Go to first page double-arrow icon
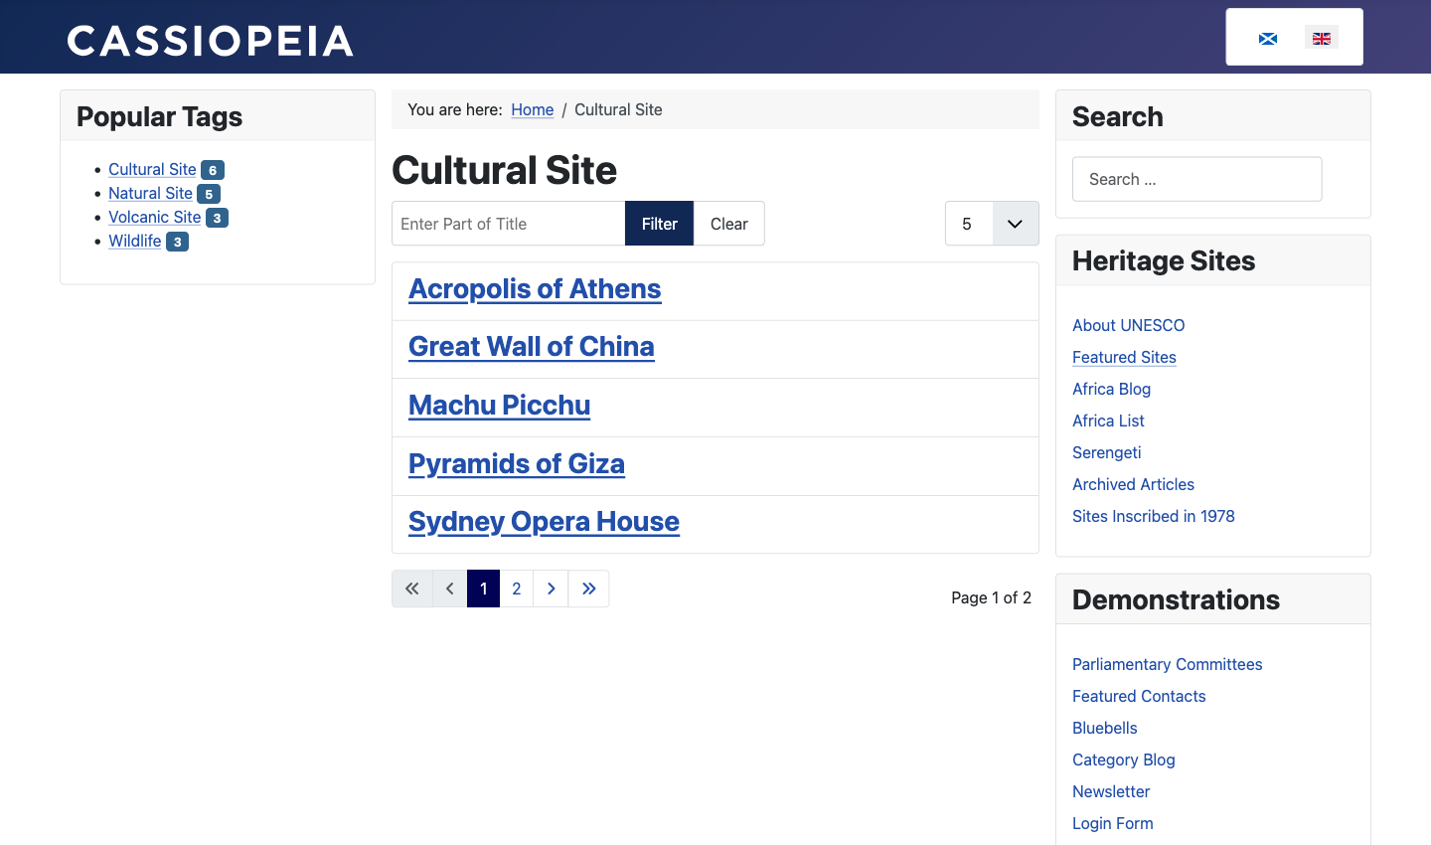The width and height of the screenshot is (1431, 845). (412, 589)
